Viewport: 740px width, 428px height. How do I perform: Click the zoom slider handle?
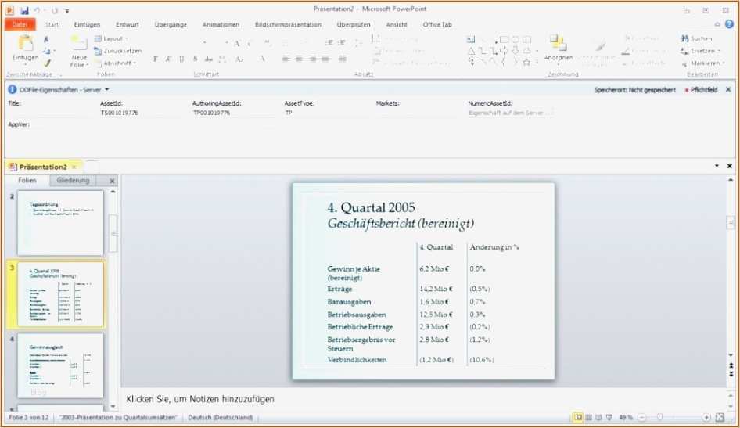tap(659, 418)
